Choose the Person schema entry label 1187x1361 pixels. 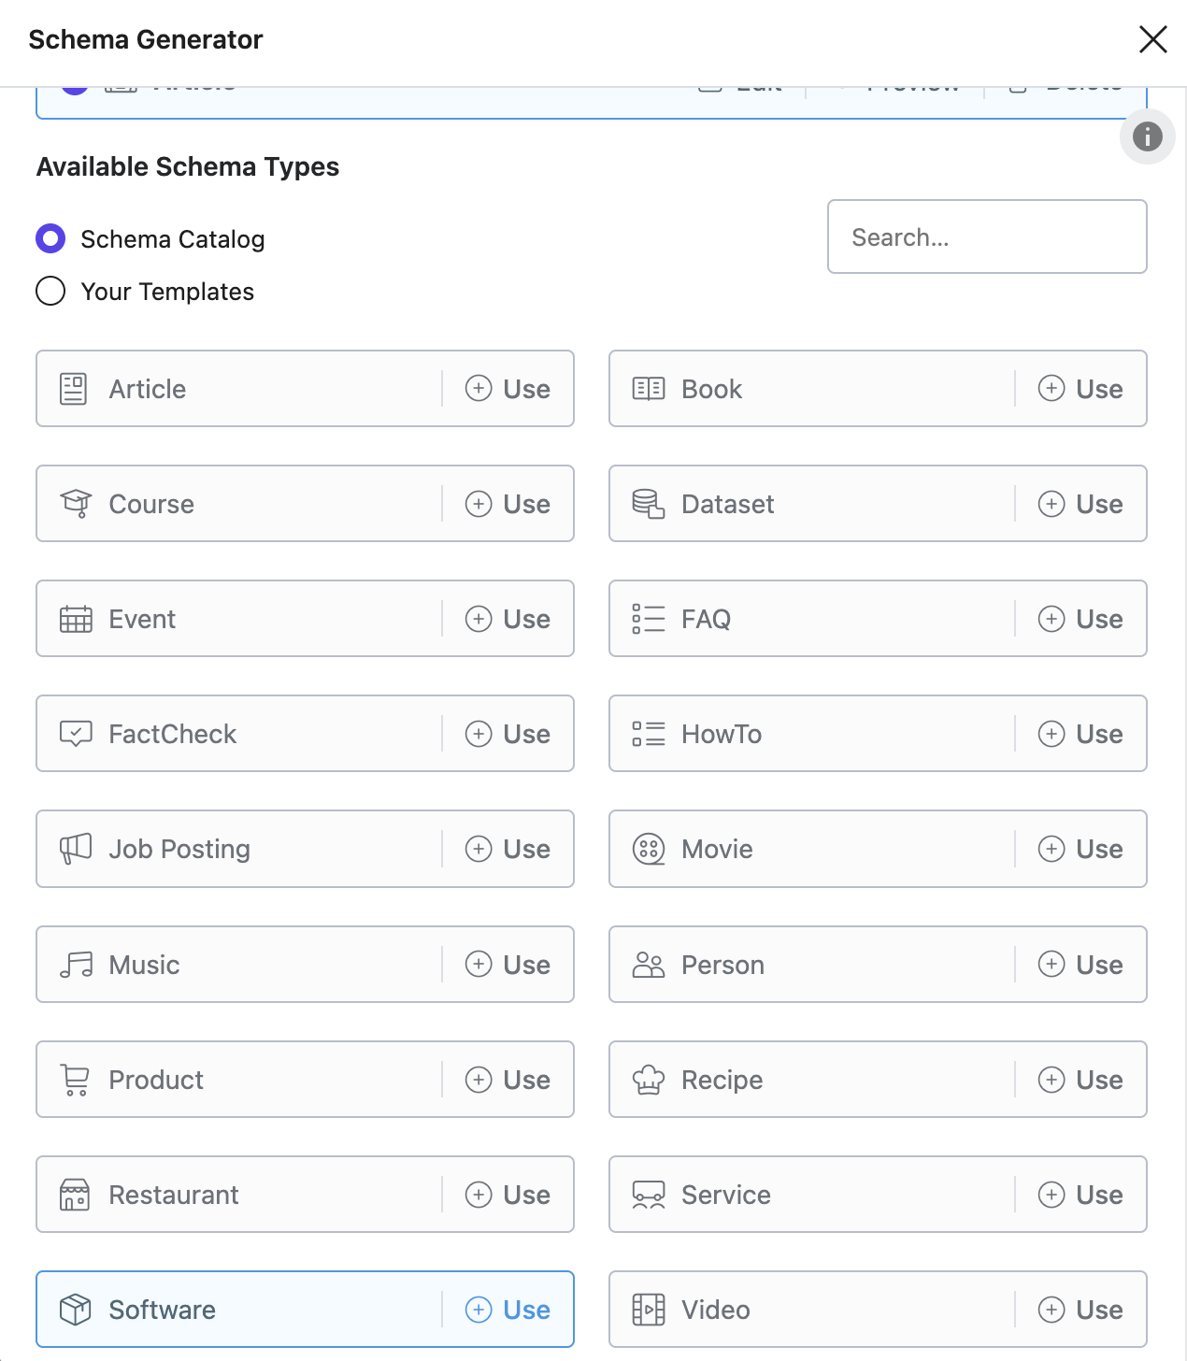tap(722, 965)
